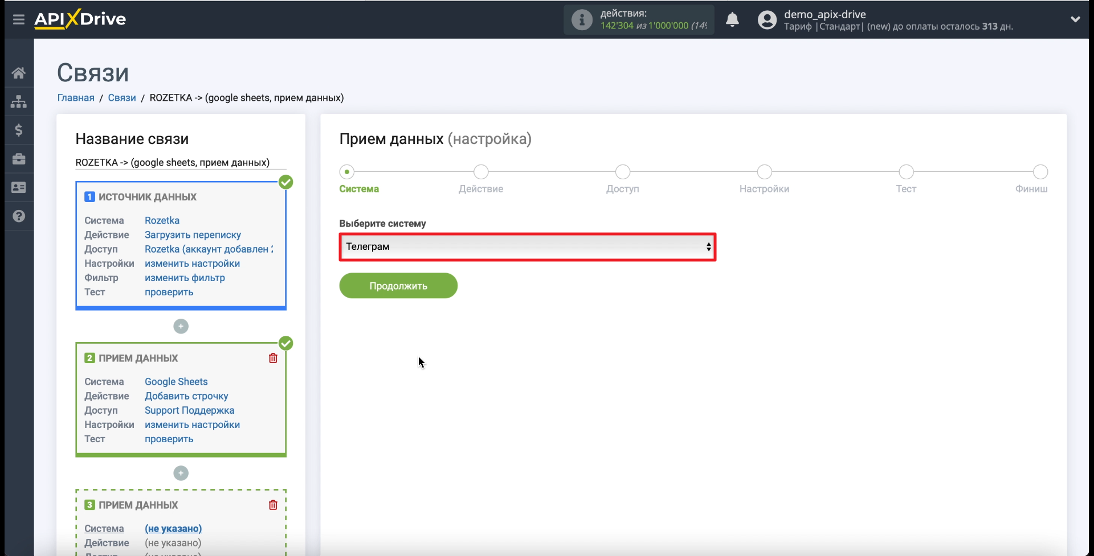The width and height of the screenshot is (1094, 556).
Task: Click the ИСТОЧНИК ДАННЫХ heading
Action: click(148, 197)
